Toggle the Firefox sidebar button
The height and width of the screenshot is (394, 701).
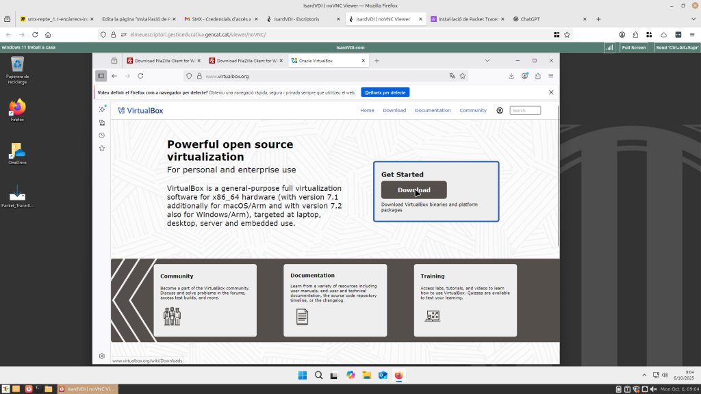point(101,76)
